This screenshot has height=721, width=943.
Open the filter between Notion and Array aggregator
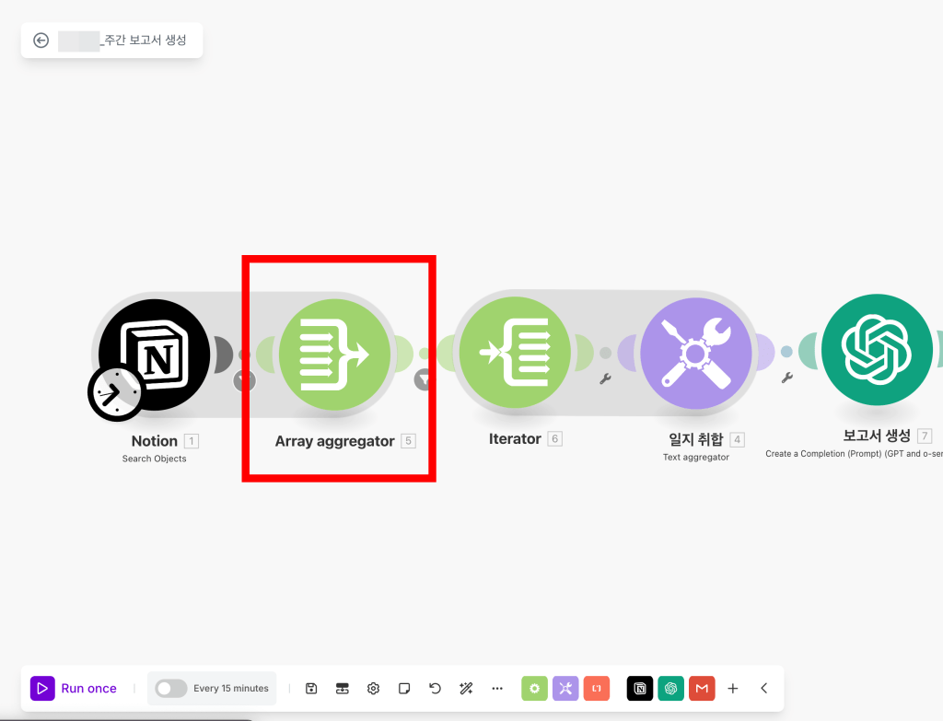(245, 379)
